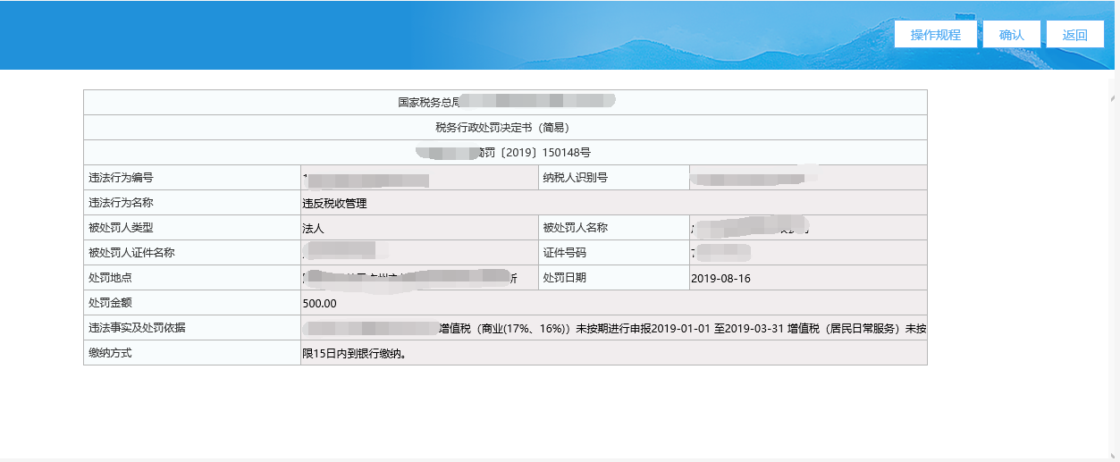Click the penalty amount 500.00
Image resolution: width=1120 pixels, height=462 pixels.
[320, 303]
